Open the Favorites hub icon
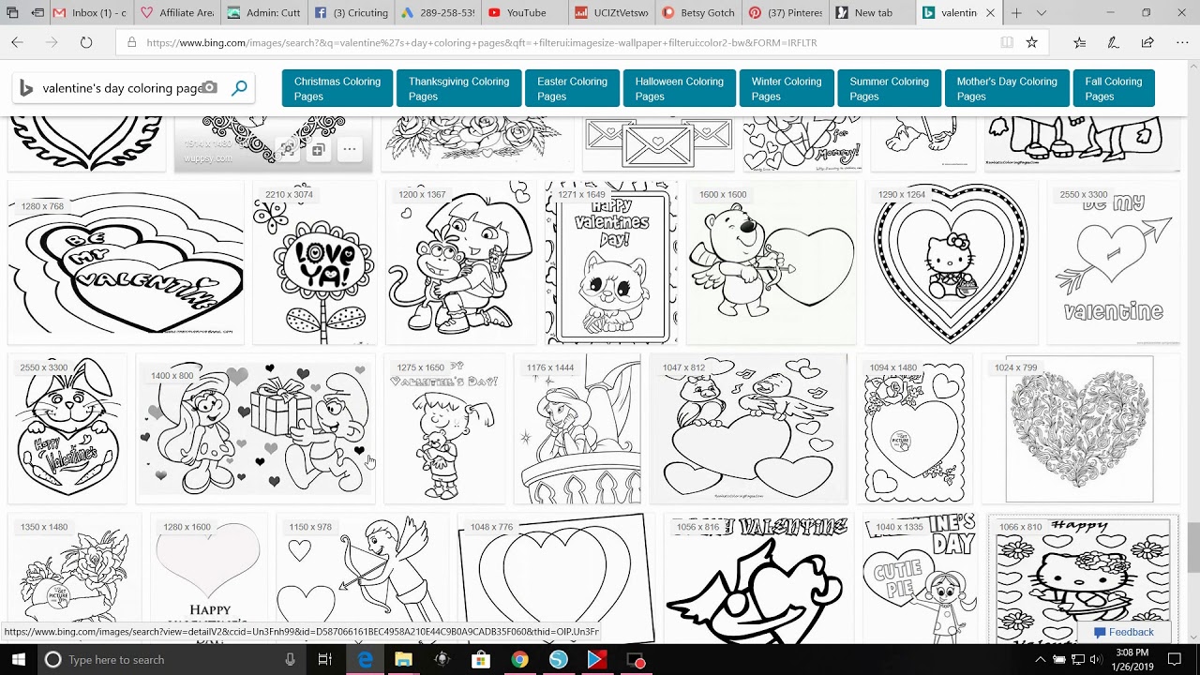This screenshot has height=675, width=1200. (1079, 42)
